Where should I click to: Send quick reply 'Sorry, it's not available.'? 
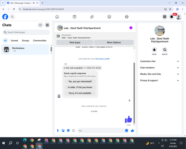coord(80,93)
